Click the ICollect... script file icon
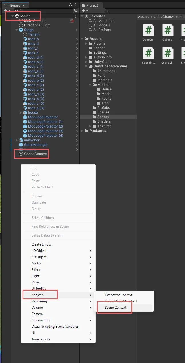Viewport: 185px width, 363px height. point(168,30)
